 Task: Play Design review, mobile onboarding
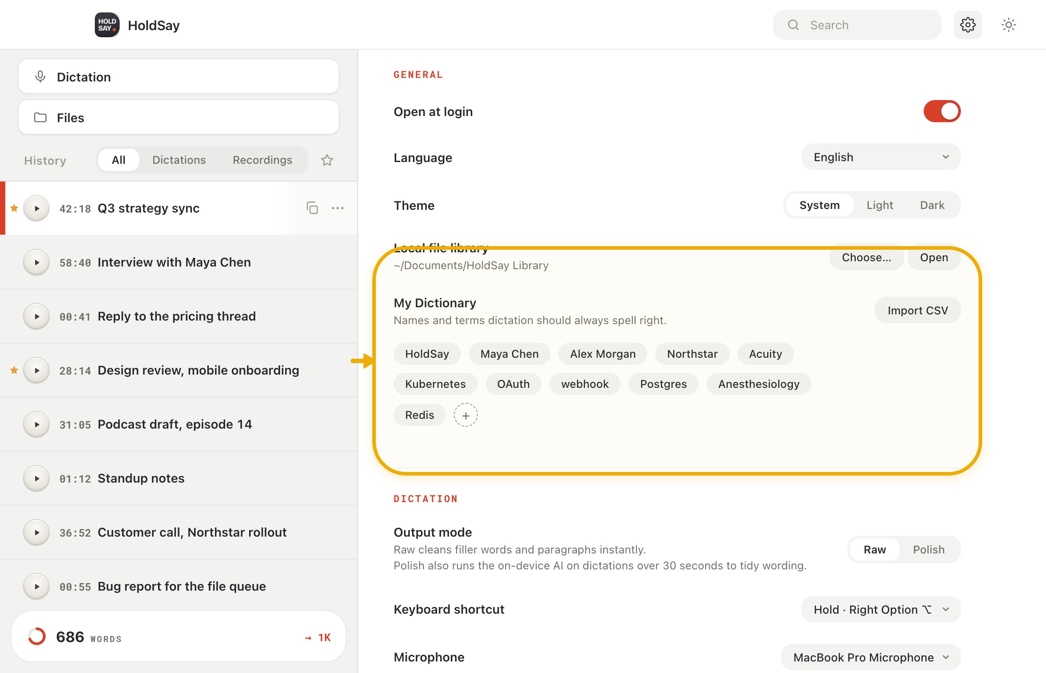tap(36, 370)
